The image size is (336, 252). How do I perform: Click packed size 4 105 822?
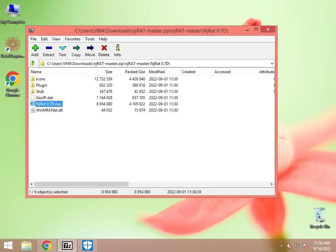[x=137, y=104]
